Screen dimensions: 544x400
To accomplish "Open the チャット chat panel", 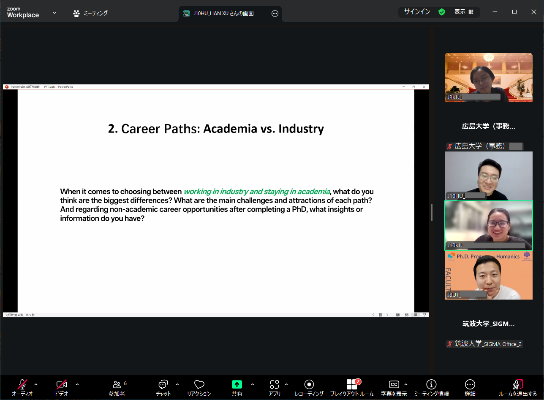I will pyautogui.click(x=163, y=385).
